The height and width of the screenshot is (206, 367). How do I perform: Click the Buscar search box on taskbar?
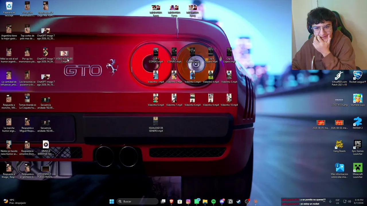point(138,201)
